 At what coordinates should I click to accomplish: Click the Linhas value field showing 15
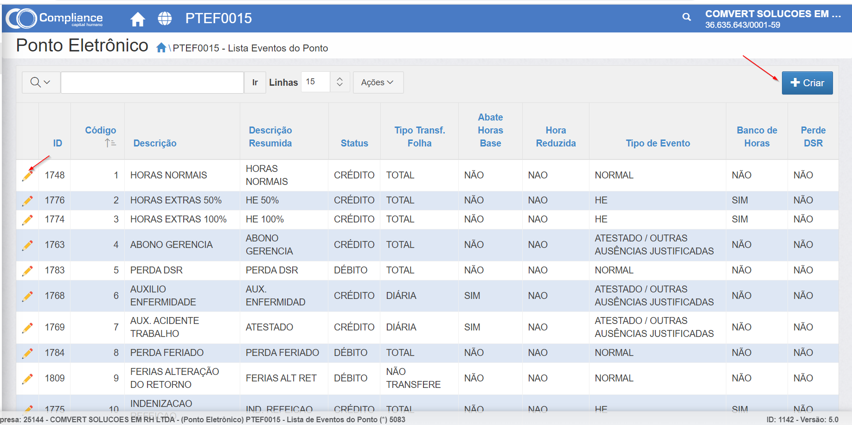pos(316,82)
